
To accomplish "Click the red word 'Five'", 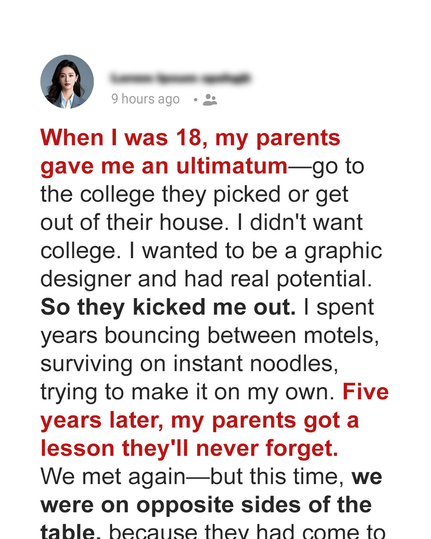I will pos(366,392).
